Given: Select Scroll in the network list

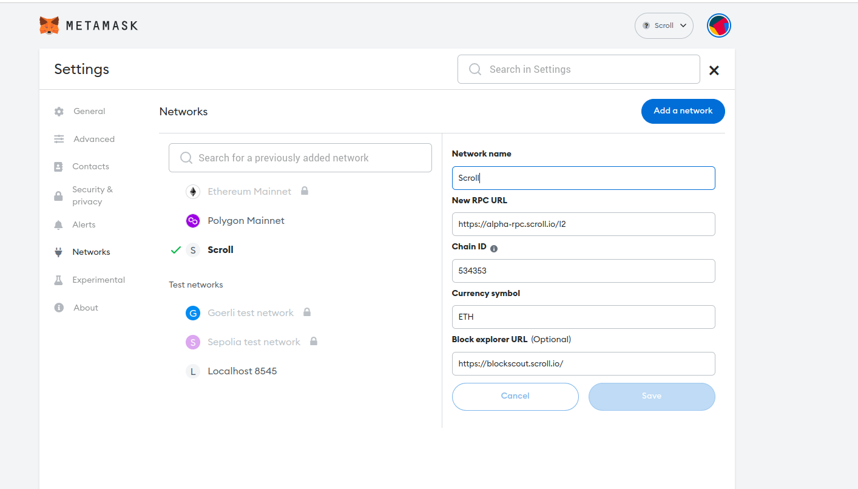Looking at the screenshot, I should point(220,249).
